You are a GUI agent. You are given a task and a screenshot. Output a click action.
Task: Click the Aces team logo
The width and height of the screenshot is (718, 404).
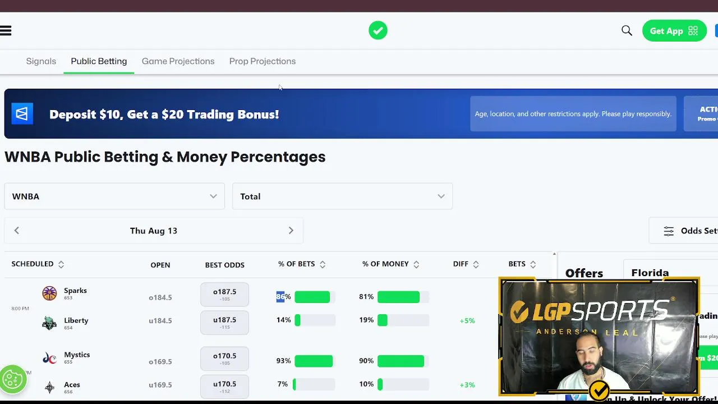[x=49, y=387]
